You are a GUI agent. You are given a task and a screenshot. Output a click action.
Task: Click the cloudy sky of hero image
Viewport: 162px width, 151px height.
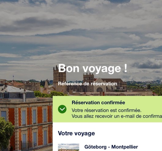pos(81,31)
